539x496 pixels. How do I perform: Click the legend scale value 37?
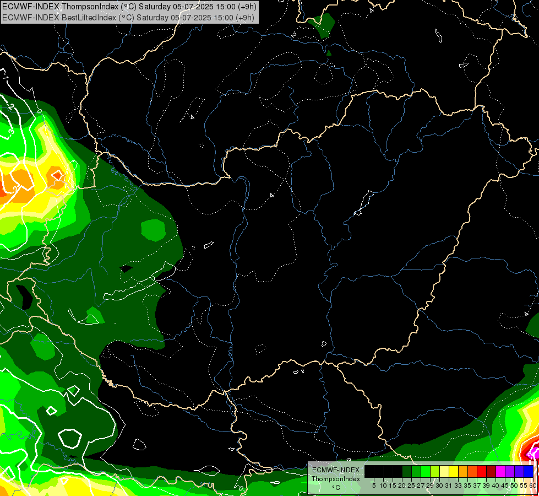(477, 486)
